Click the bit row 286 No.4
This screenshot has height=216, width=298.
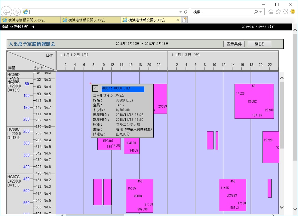[43, 140]
